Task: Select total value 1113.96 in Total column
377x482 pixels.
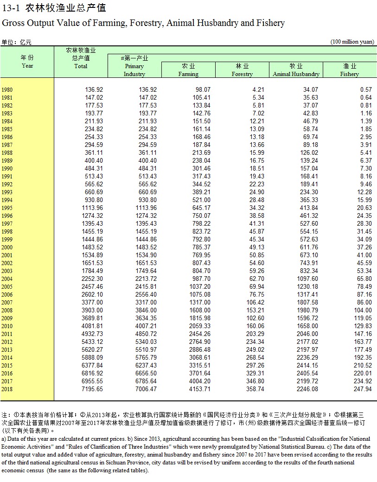Action: [92, 208]
